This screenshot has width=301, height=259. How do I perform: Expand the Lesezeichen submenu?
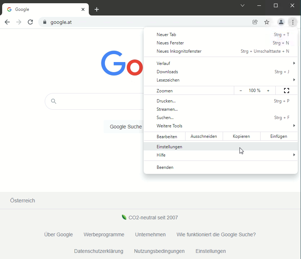[x=221, y=80]
